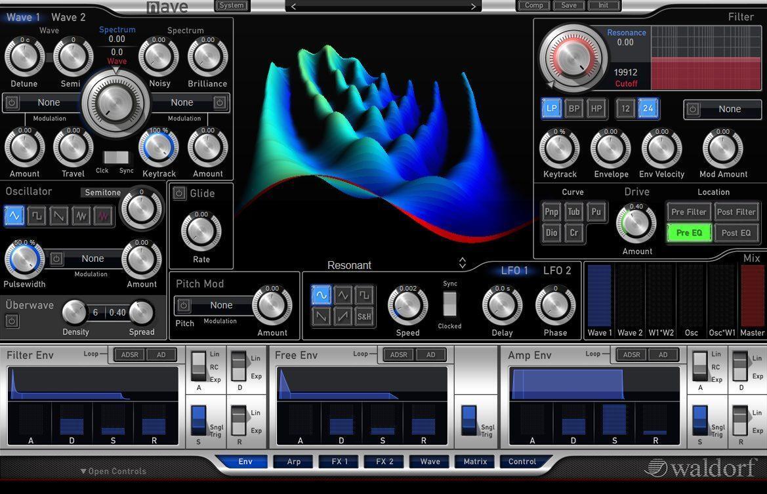
Task: Toggle the Glide power icon
Action: click(179, 193)
